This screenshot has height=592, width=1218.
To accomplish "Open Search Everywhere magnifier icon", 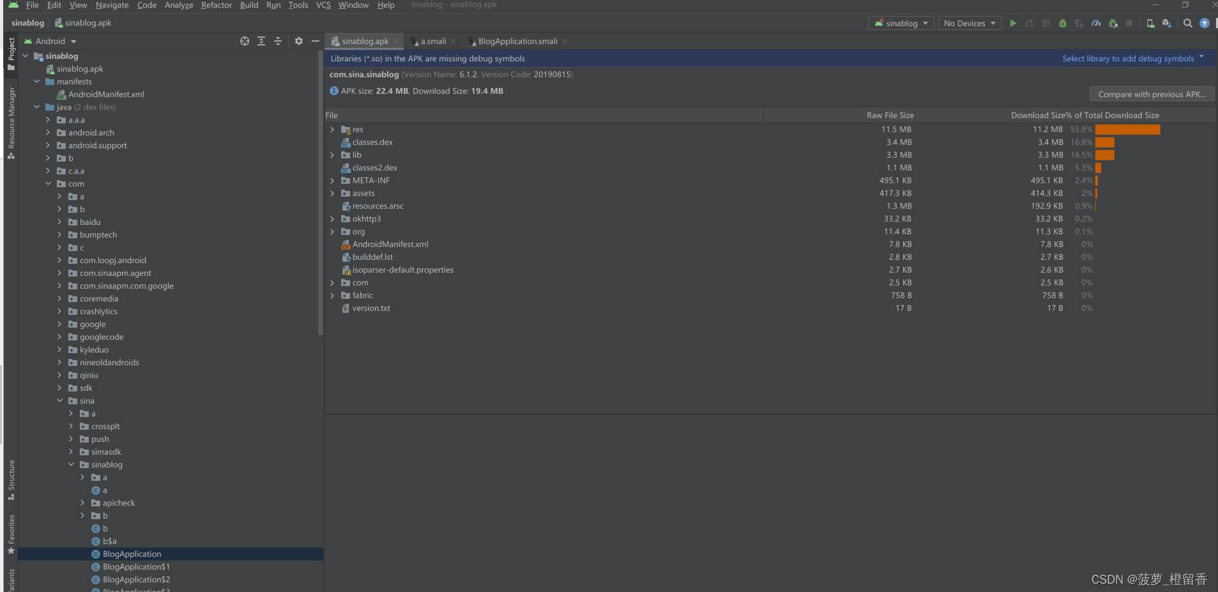I will [x=1188, y=23].
